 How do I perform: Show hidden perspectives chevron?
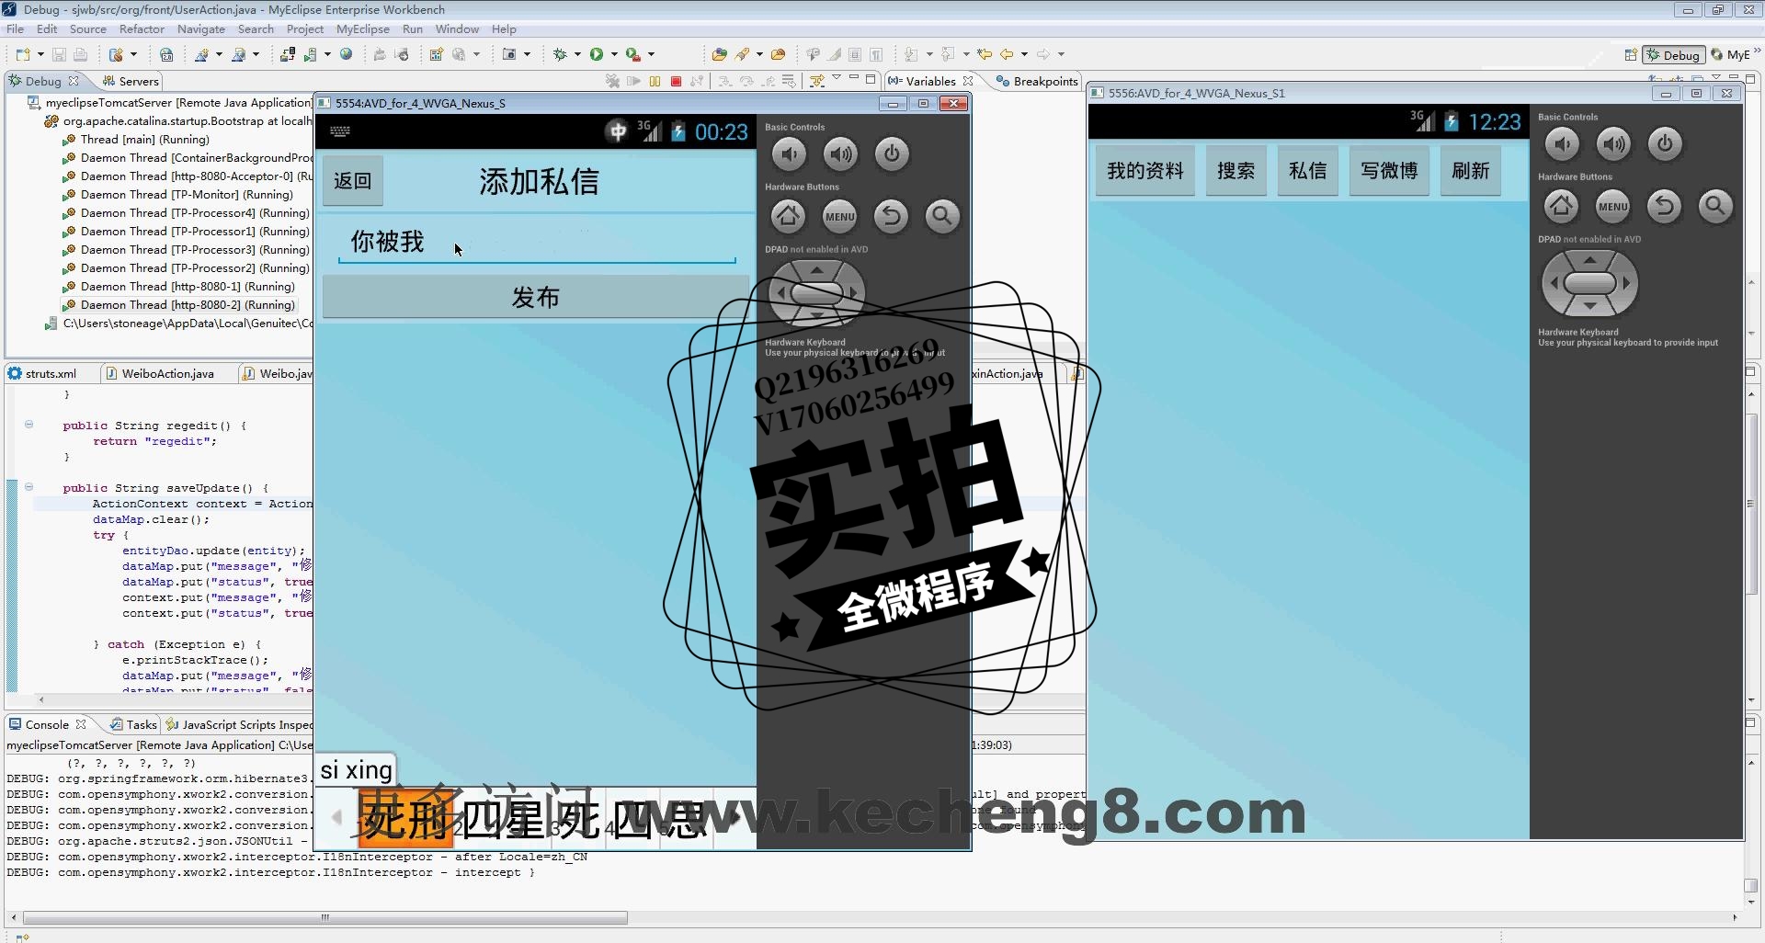(x=1758, y=51)
